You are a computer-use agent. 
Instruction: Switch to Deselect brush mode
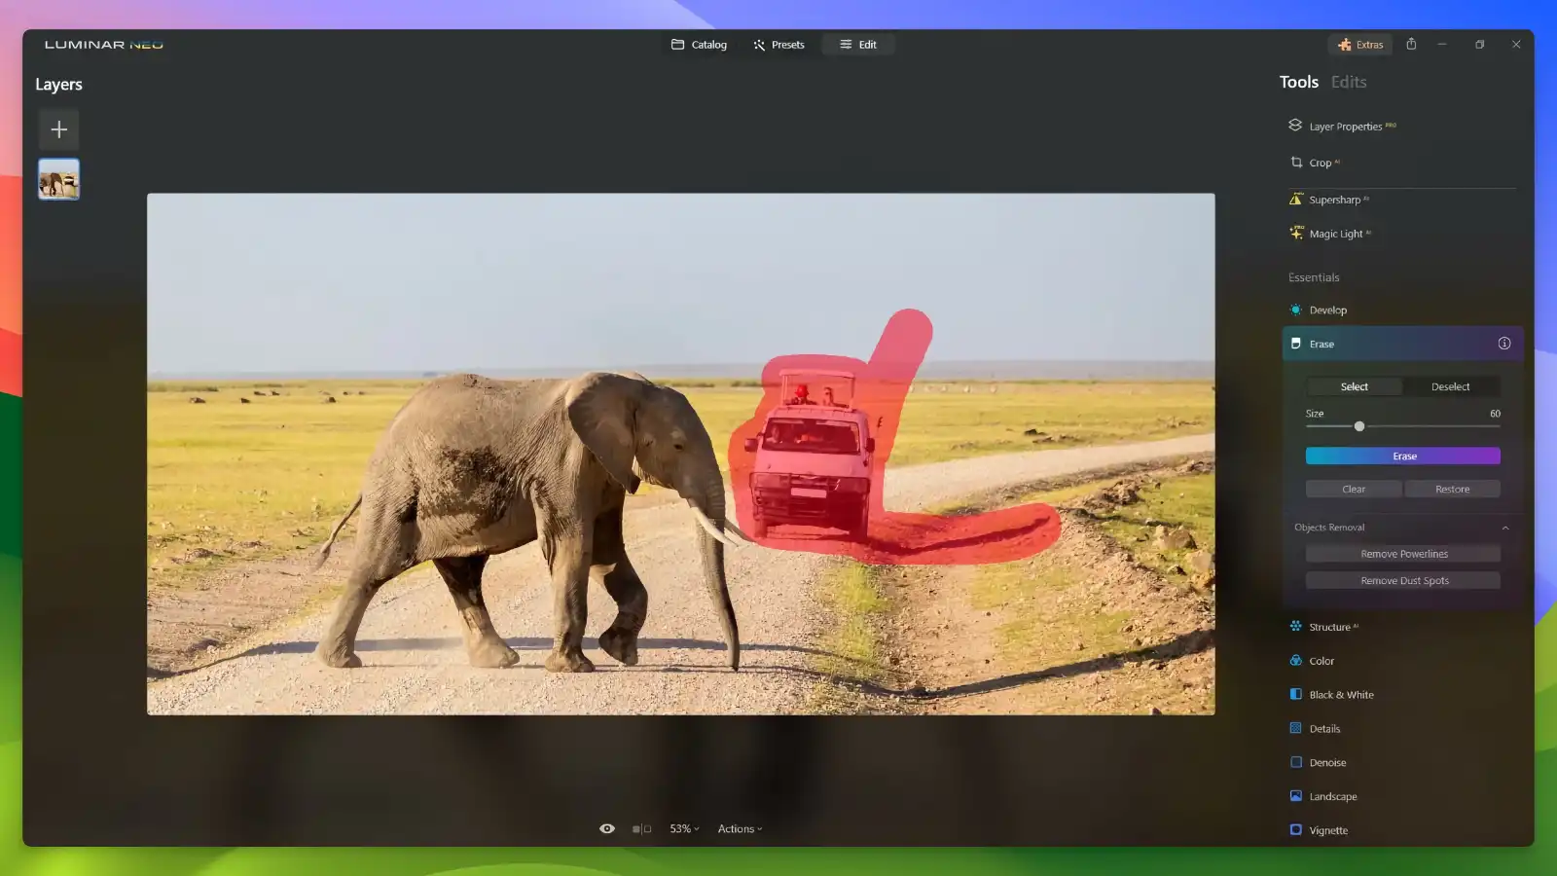pos(1450,386)
